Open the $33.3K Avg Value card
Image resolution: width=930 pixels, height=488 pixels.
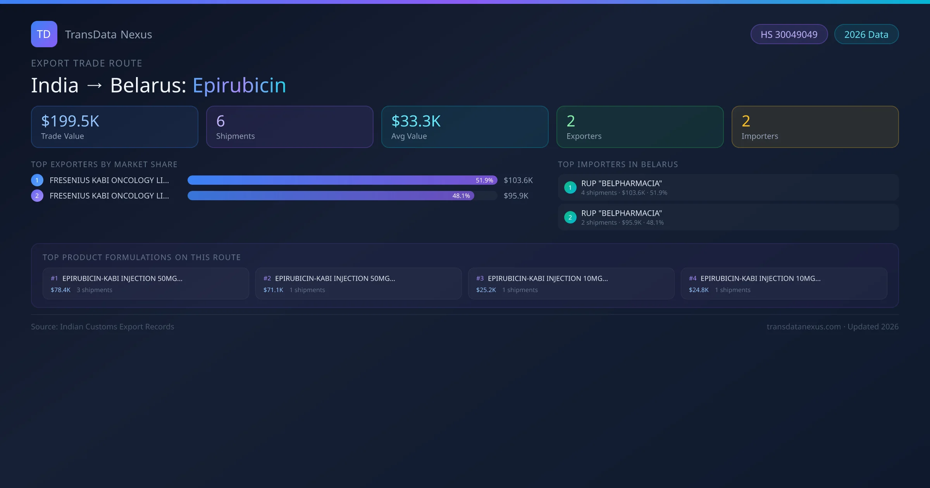[465, 127]
